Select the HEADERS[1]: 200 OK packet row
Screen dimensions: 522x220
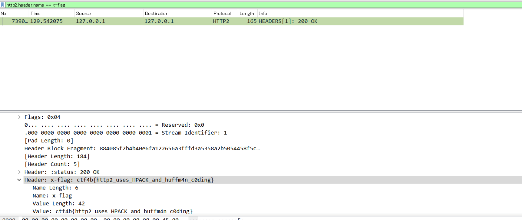point(232,21)
